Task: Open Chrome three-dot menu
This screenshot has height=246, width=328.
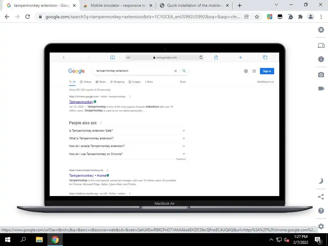Action: pos(321,17)
